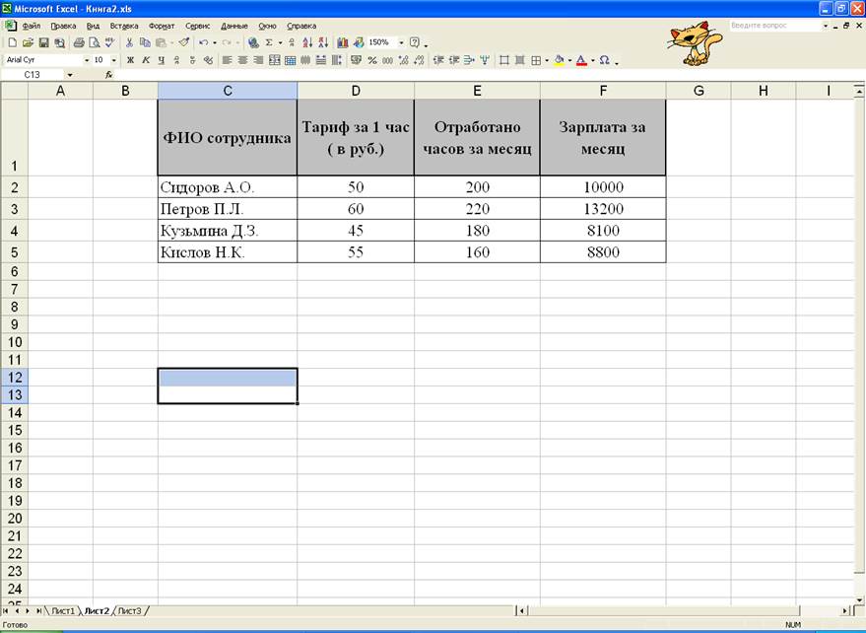The height and width of the screenshot is (633, 866).
Task: Toggle underline formatting (Ч)
Action: [x=161, y=60]
